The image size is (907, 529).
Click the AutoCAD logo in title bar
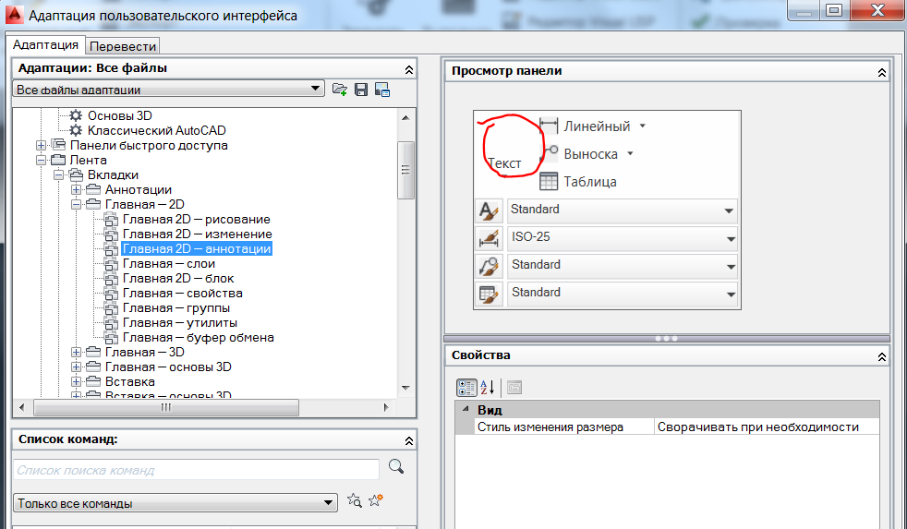click(x=14, y=14)
